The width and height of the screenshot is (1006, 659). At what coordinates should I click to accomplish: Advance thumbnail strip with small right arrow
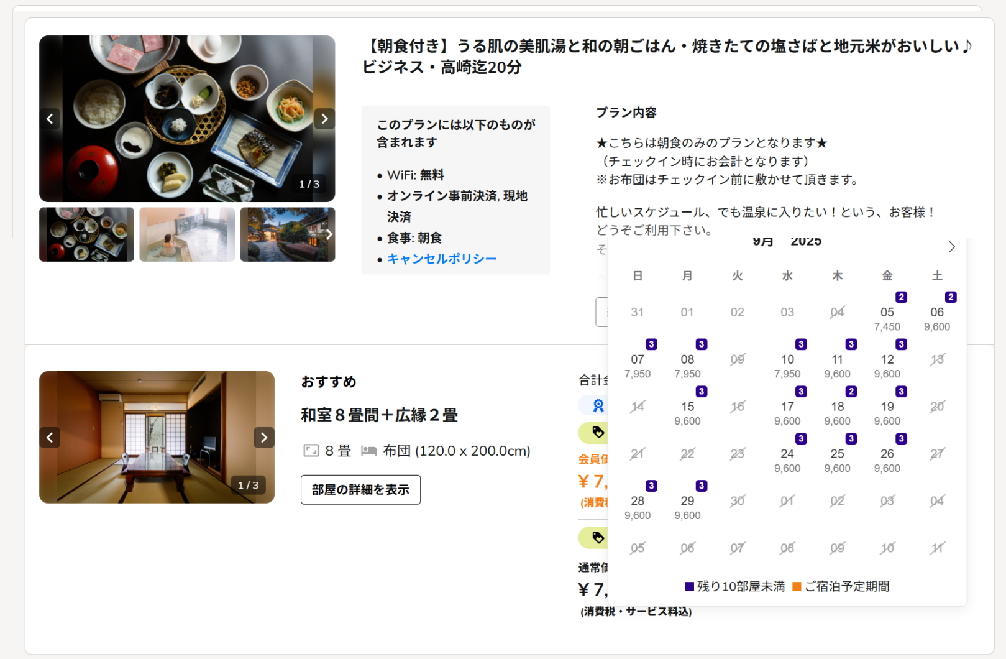click(329, 234)
